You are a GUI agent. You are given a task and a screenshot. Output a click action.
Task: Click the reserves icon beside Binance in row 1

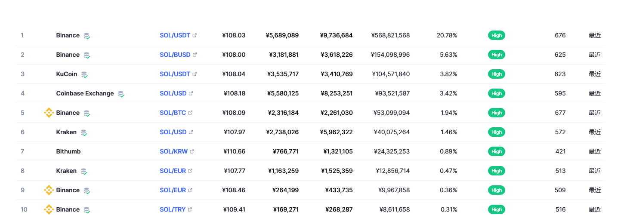point(87,36)
